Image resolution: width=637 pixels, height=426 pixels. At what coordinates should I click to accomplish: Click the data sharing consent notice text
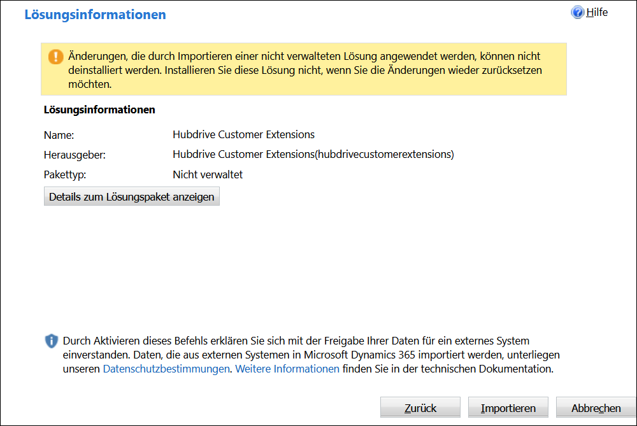coord(311,355)
